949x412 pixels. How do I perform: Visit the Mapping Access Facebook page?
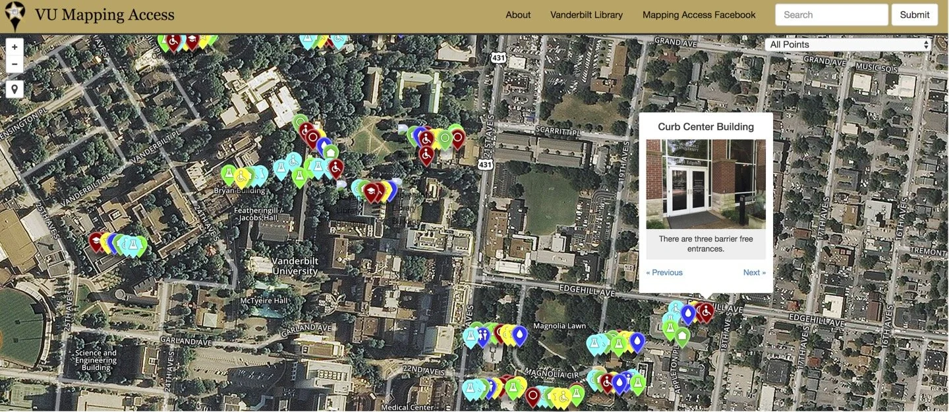[699, 14]
